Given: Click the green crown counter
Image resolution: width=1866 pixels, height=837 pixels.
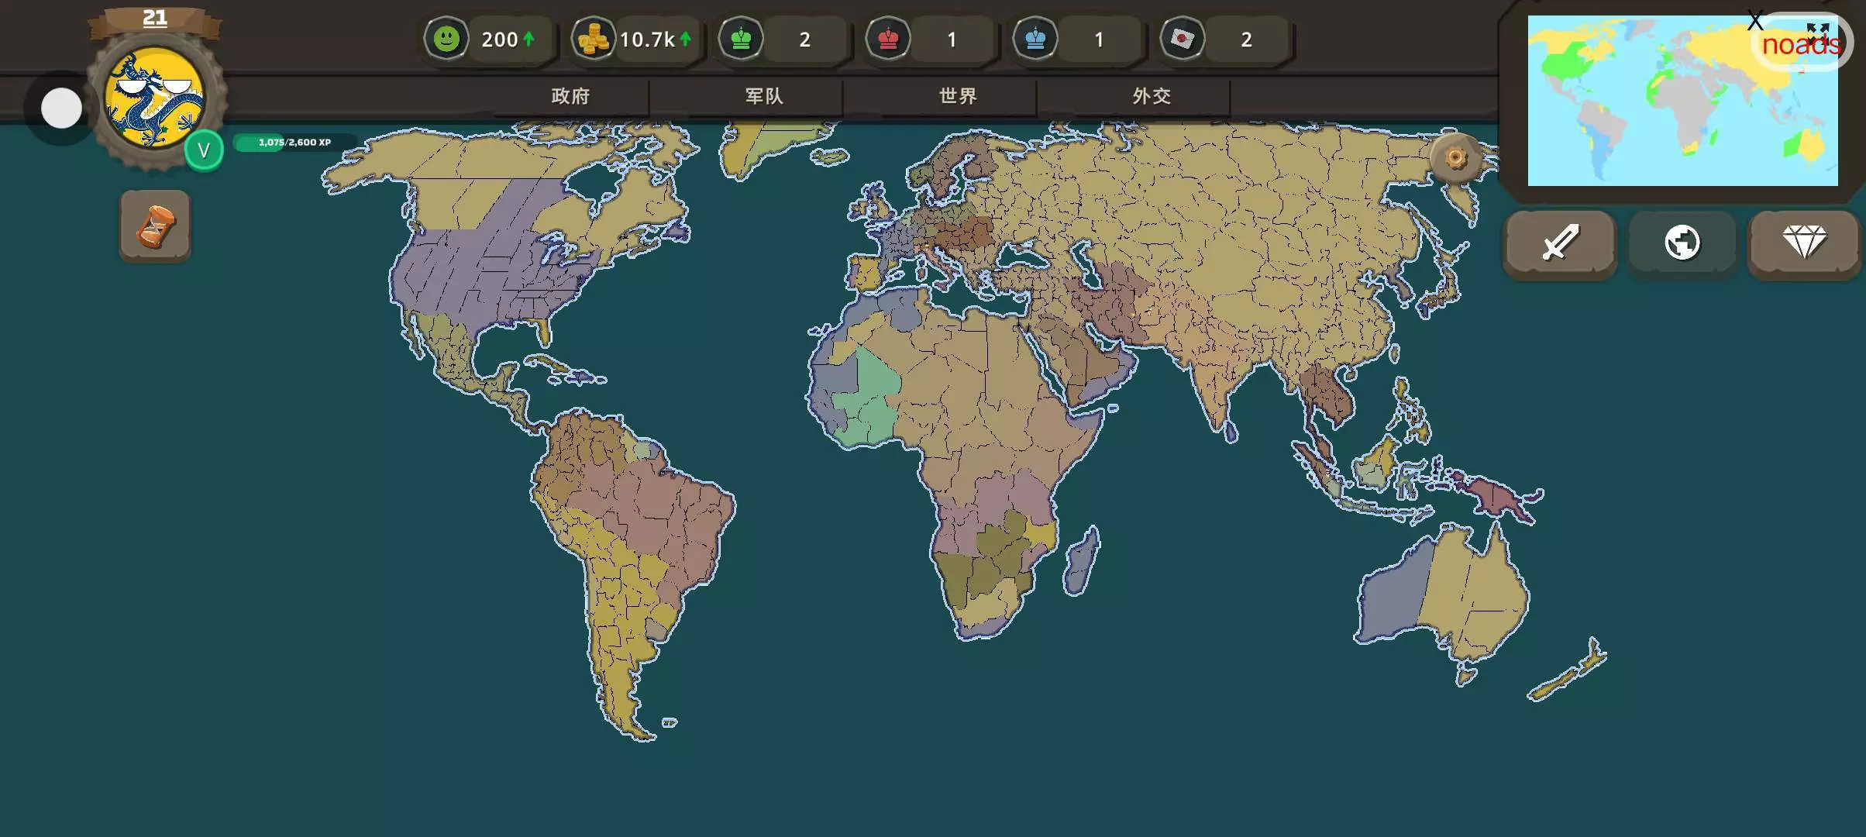Looking at the screenshot, I should [741, 39].
